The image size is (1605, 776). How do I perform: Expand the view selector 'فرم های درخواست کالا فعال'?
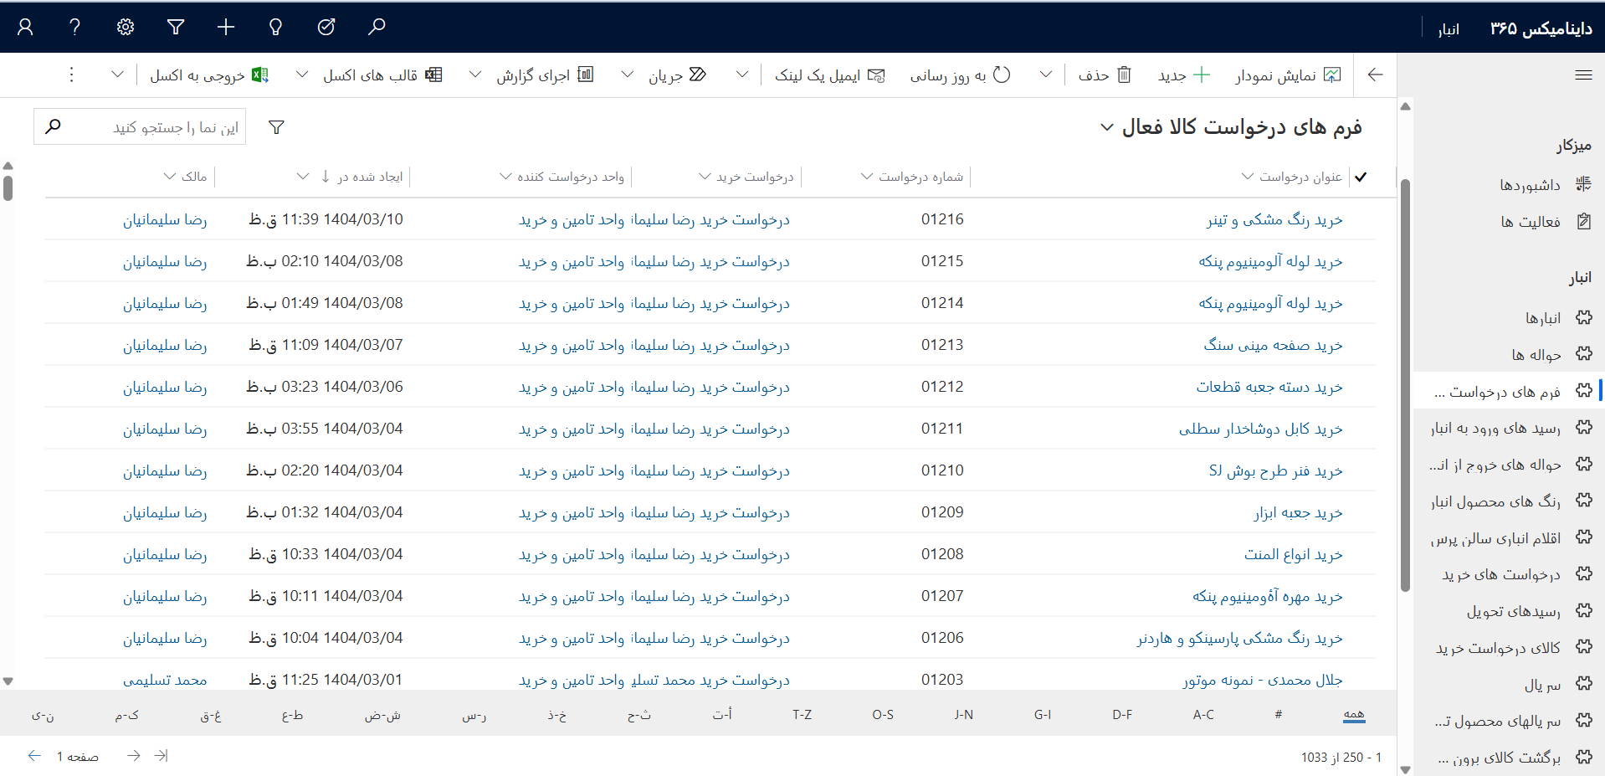point(1106,127)
